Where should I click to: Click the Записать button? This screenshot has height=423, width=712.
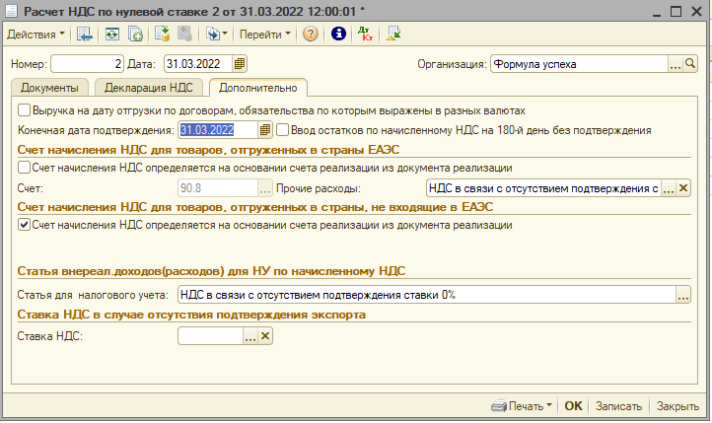pos(619,406)
